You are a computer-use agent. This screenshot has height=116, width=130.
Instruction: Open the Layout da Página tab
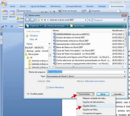(38, 6)
